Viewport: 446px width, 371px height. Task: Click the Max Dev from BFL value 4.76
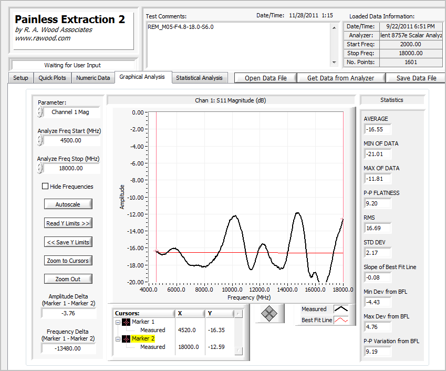click(378, 327)
